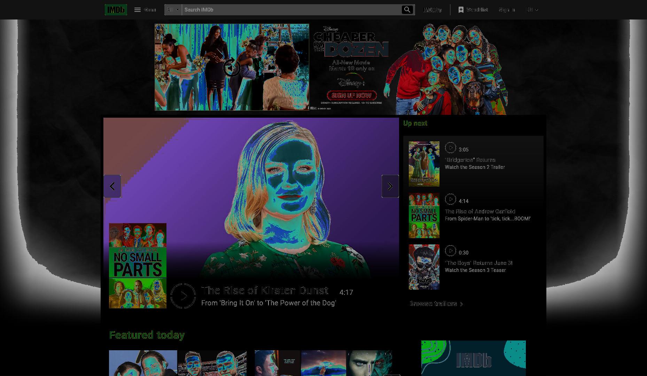Click the IMDb ad banner at bottom right

(x=474, y=358)
